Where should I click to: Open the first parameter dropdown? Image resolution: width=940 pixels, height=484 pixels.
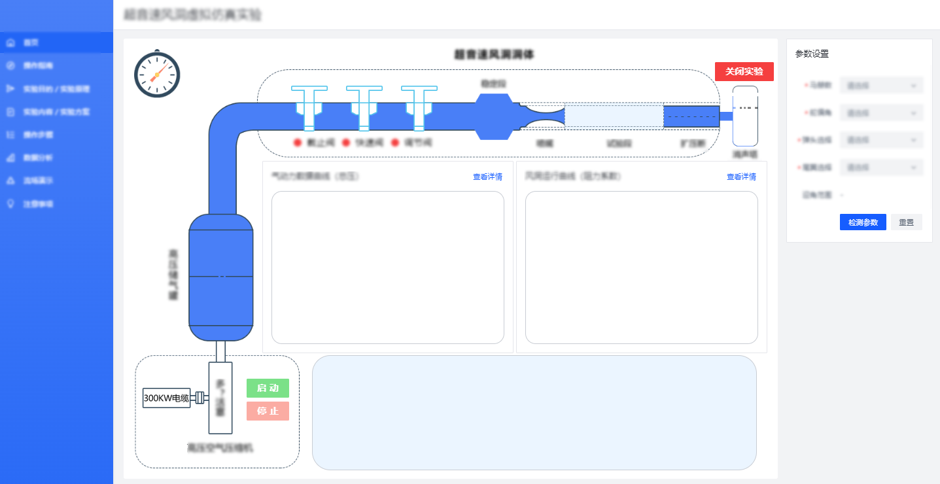coord(882,85)
